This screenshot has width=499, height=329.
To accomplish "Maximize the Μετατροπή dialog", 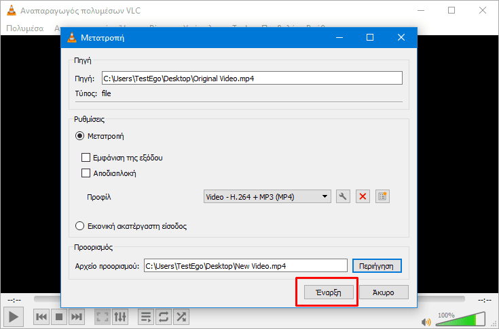I will [370, 37].
